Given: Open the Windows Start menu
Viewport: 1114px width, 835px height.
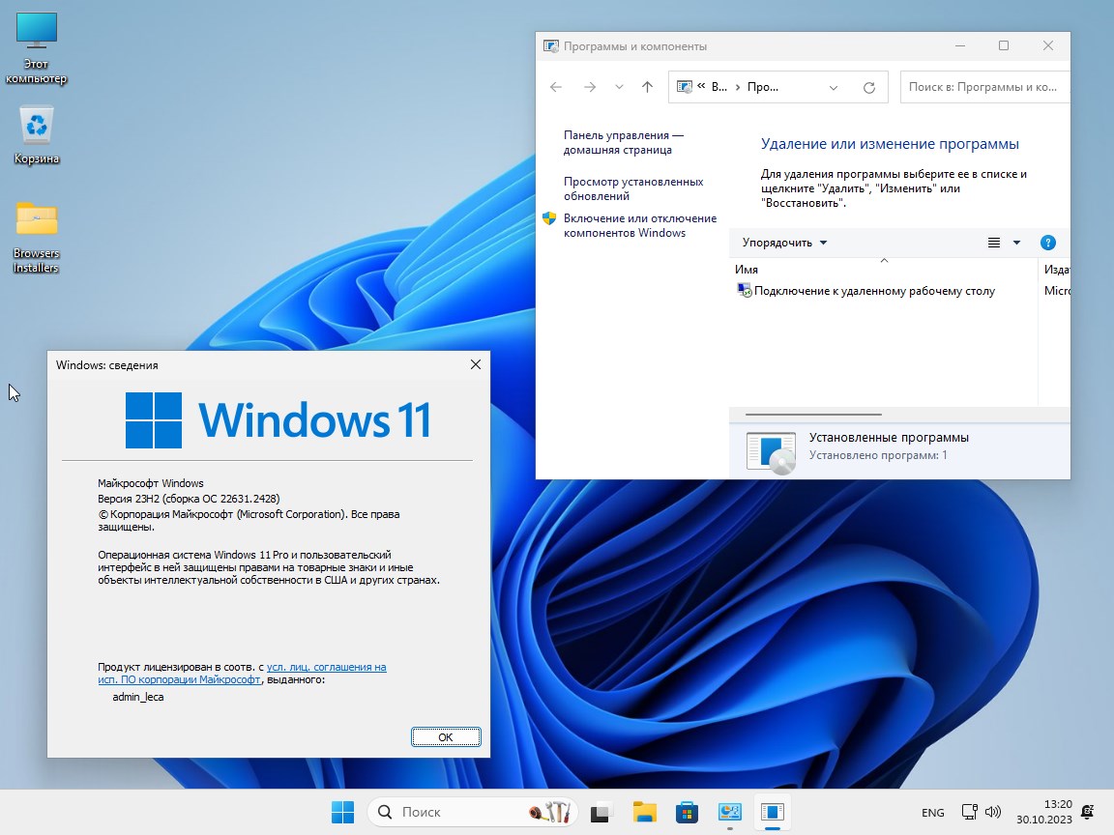Looking at the screenshot, I should (342, 812).
